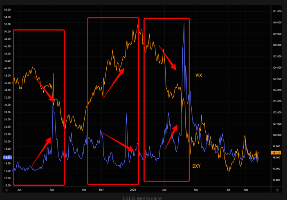This screenshot has height=200, width=287.
Task: Click the May label on time axis
Action: coord(196,190)
